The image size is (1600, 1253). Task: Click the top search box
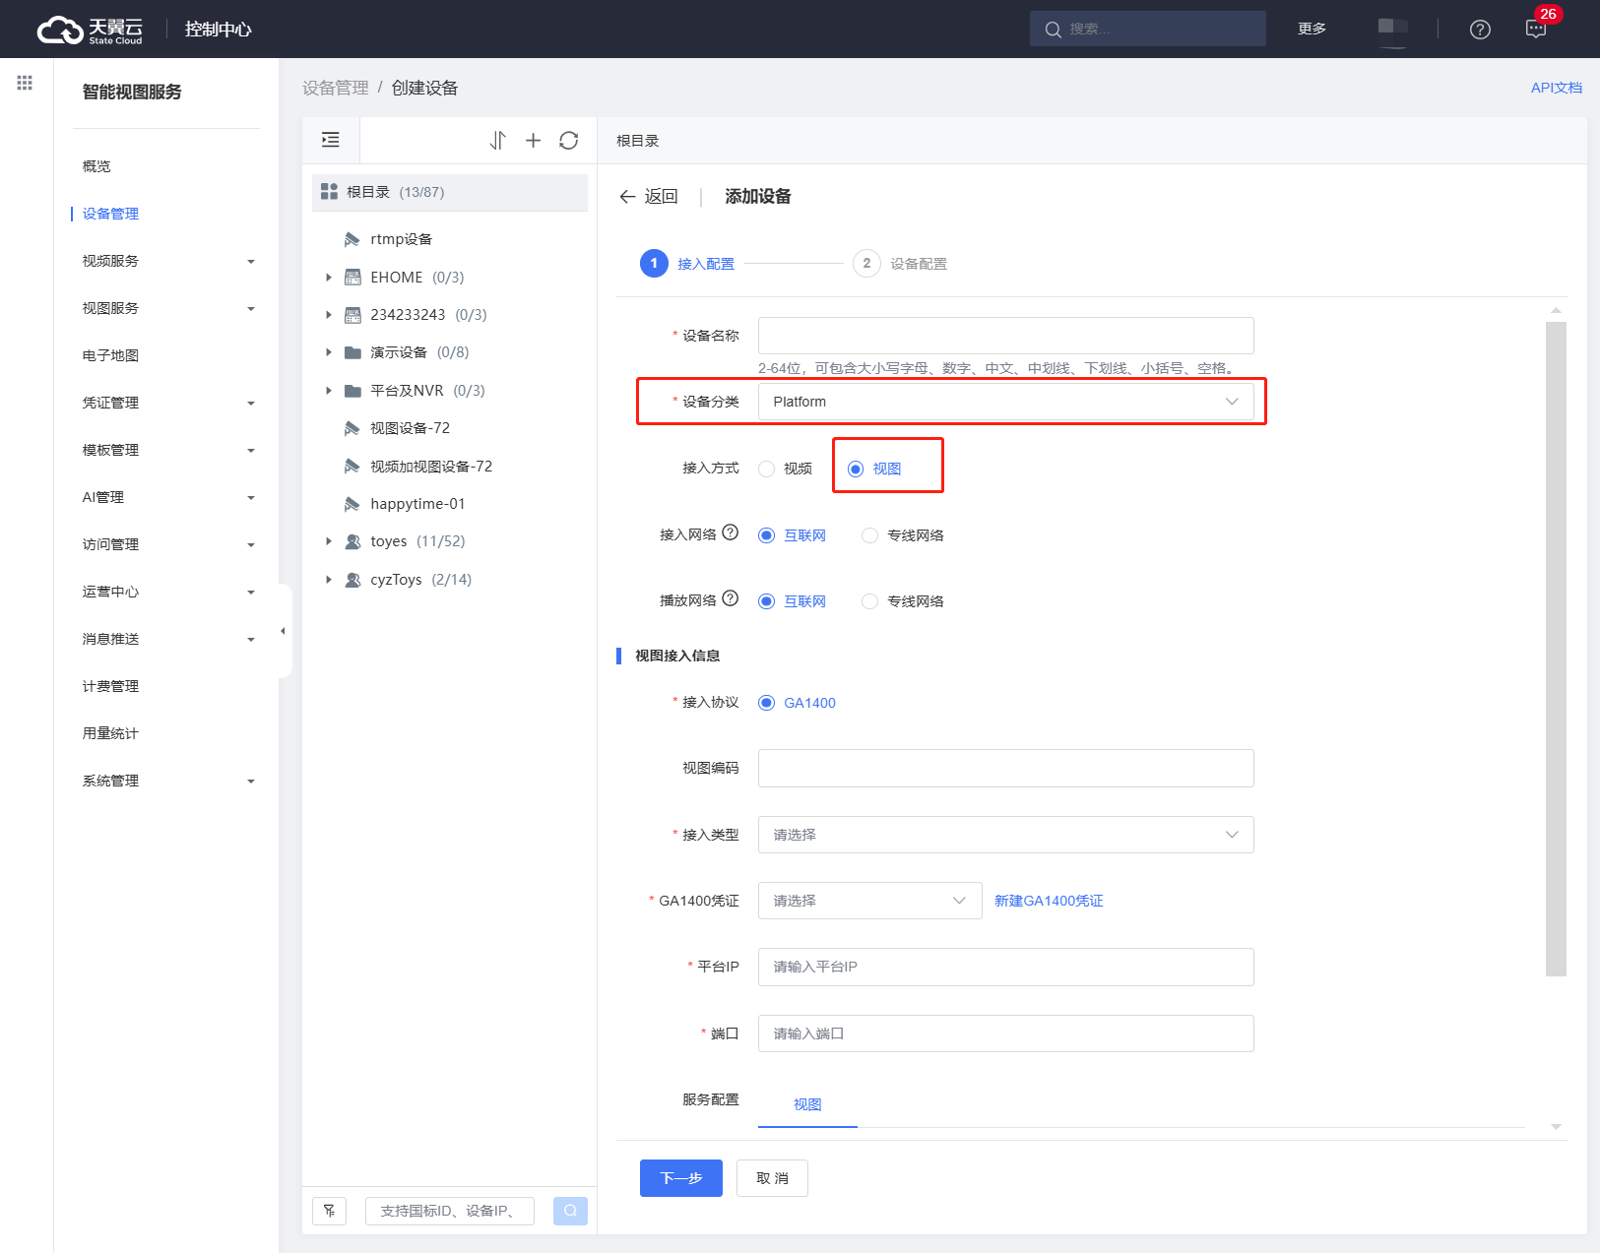point(1147,29)
